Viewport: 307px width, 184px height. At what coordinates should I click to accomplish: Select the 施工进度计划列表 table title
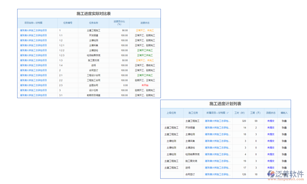tap(225, 104)
